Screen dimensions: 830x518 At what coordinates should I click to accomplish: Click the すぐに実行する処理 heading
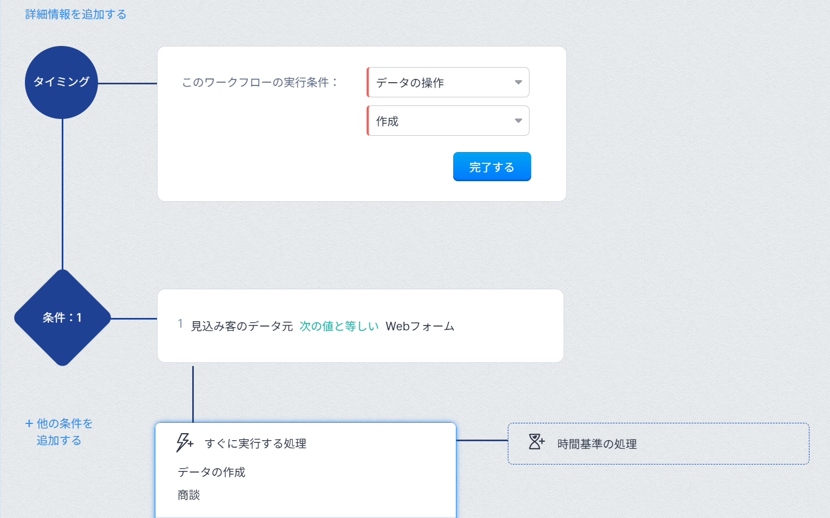(x=255, y=443)
